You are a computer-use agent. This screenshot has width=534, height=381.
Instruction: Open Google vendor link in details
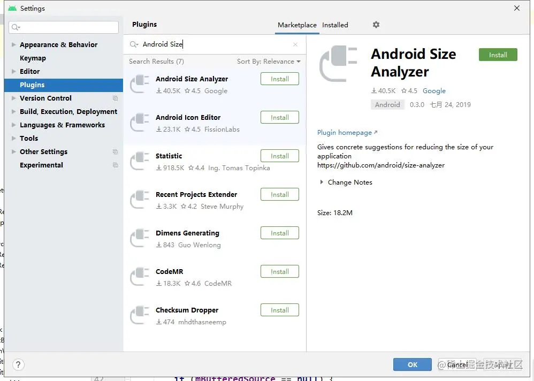coord(434,91)
